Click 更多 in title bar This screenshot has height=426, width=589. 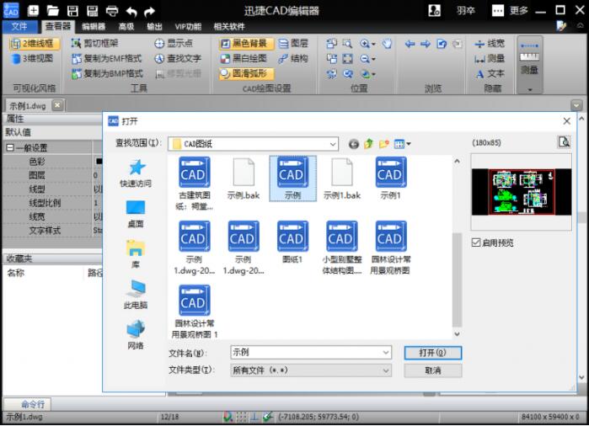[519, 10]
